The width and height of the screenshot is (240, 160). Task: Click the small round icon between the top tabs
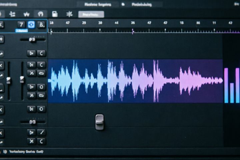[123, 4]
